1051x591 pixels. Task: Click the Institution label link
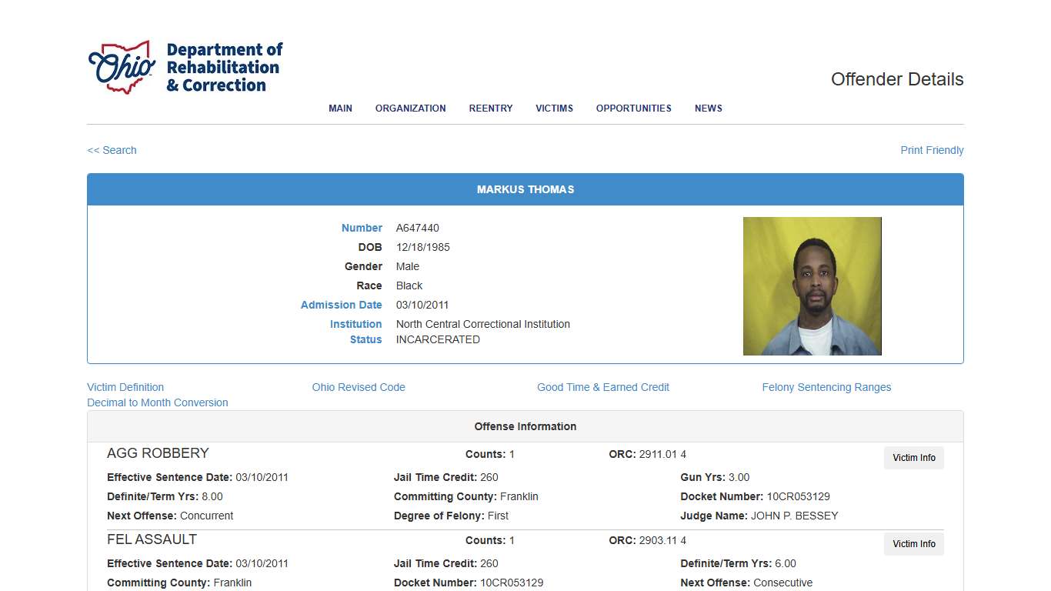click(x=356, y=324)
